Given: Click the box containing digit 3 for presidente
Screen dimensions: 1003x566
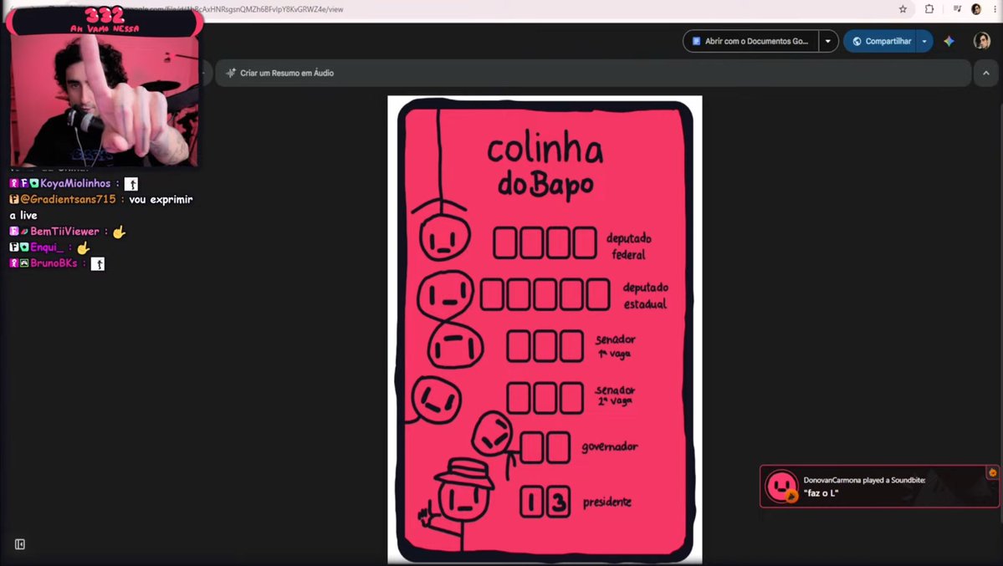Looking at the screenshot, I should pos(559,502).
